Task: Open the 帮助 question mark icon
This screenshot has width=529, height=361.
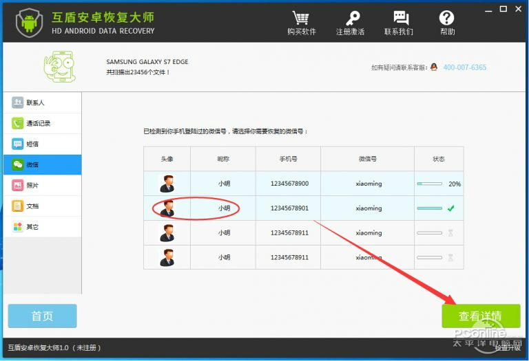Action: point(446,18)
